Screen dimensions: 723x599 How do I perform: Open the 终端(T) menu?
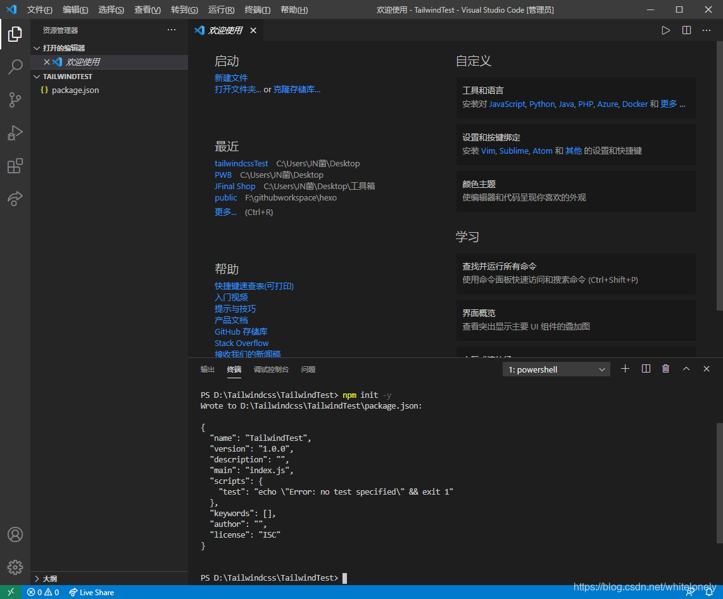(257, 9)
